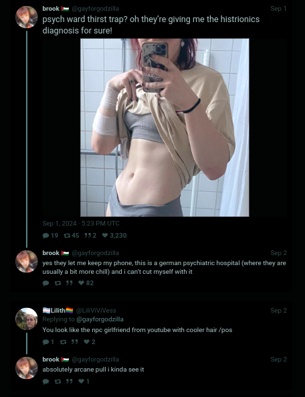Screen dimensions: 305x397
Task: Click the 'brook' display name on last reply
Action: [x=51, y=360]
